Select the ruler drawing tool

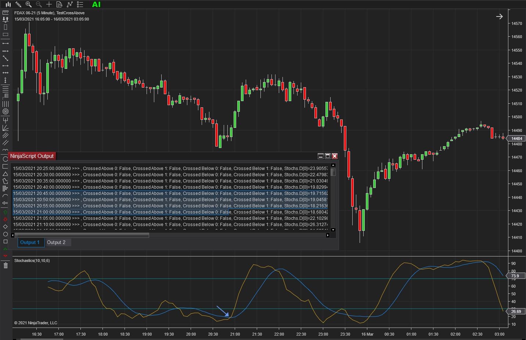point(6,12)
